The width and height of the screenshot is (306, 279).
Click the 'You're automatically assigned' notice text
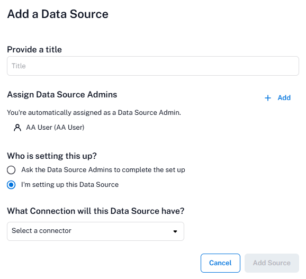(x=94, y=113)
